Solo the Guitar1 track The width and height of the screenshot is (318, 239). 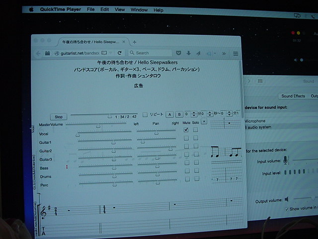click(196, 138)
